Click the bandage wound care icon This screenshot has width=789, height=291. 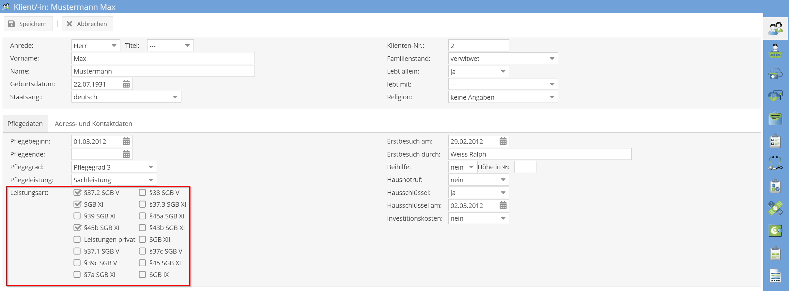point(776,208)
